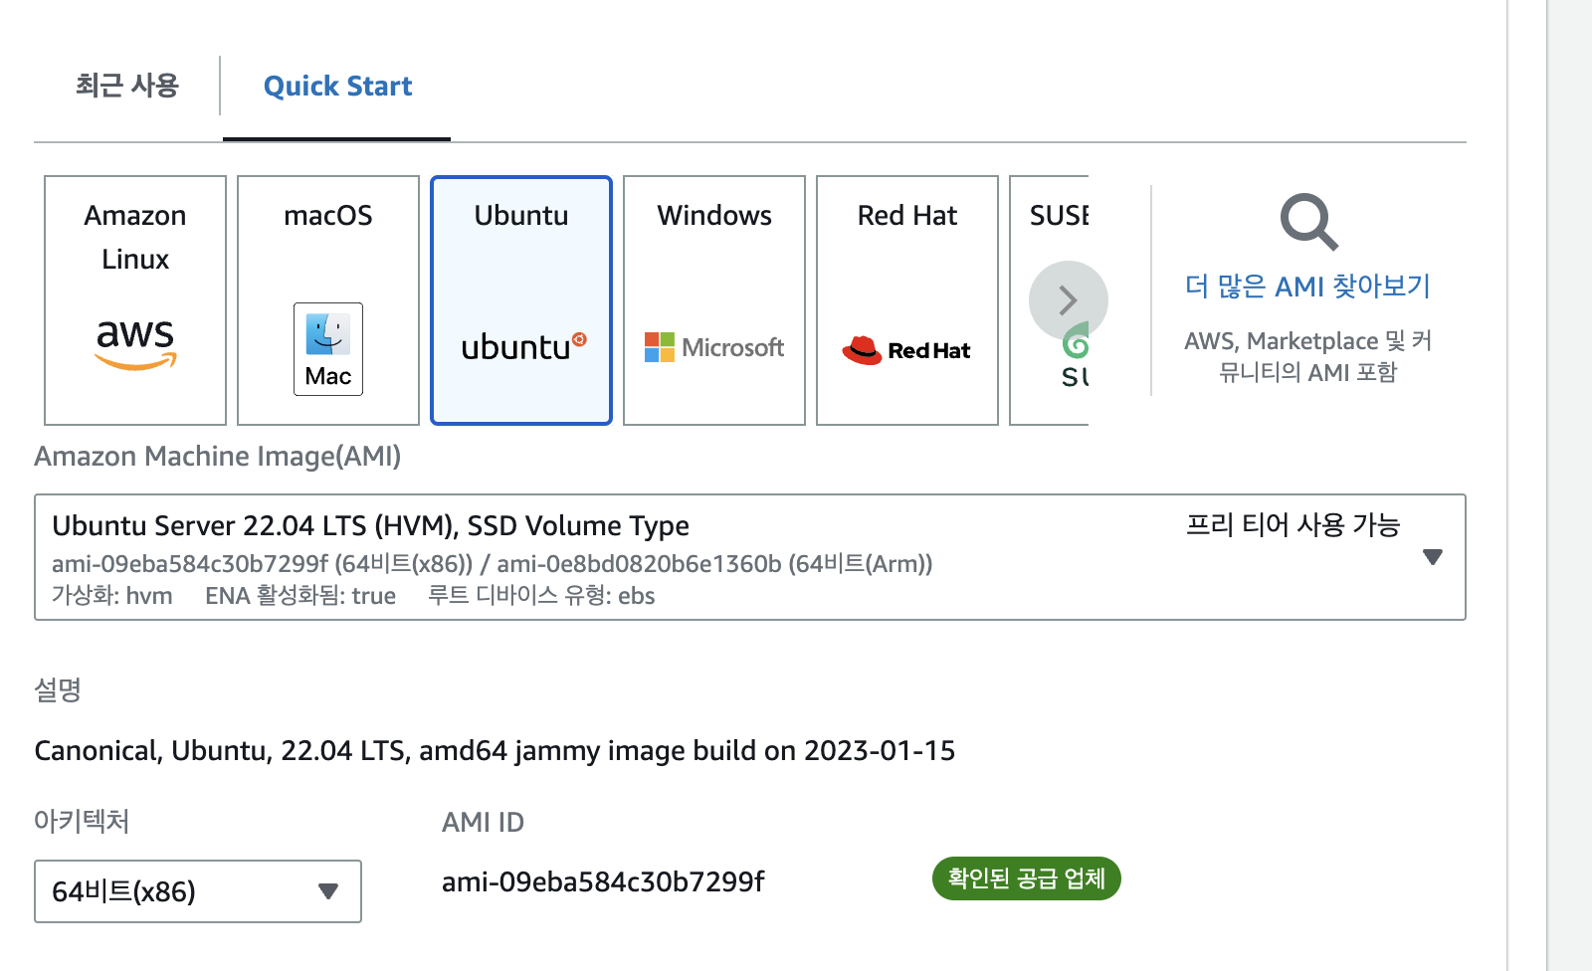Click 'AWS, Marketplace 및 커뮤니티의 AMI 포함' text

point(1307,356)
